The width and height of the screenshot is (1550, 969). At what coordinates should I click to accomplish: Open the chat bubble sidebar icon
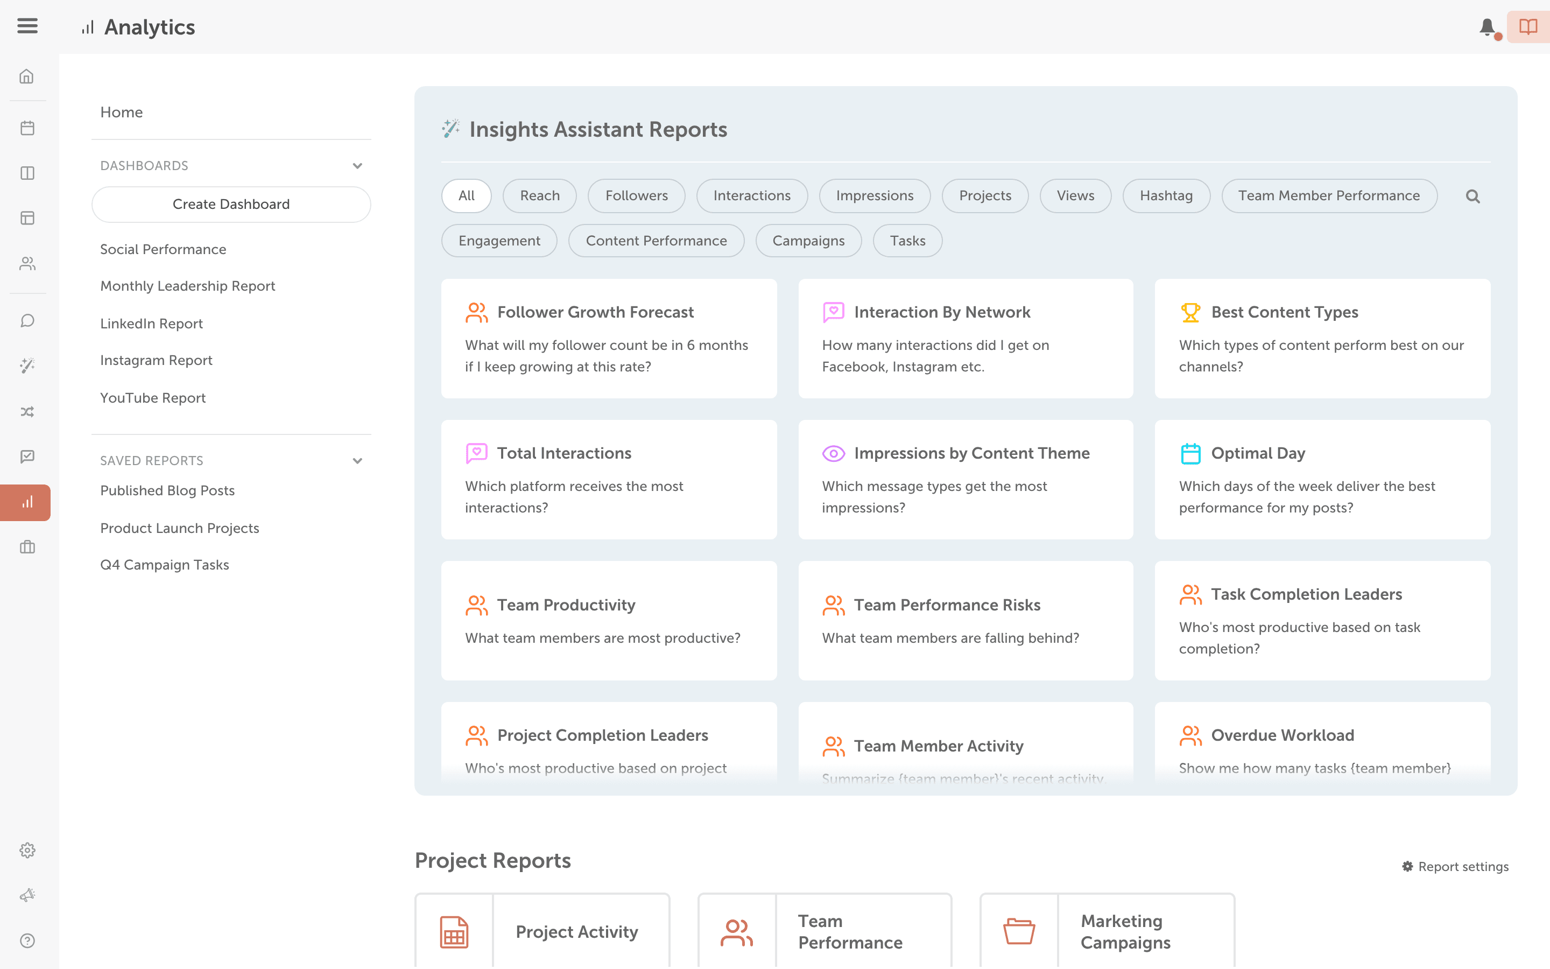click(27, 320)
